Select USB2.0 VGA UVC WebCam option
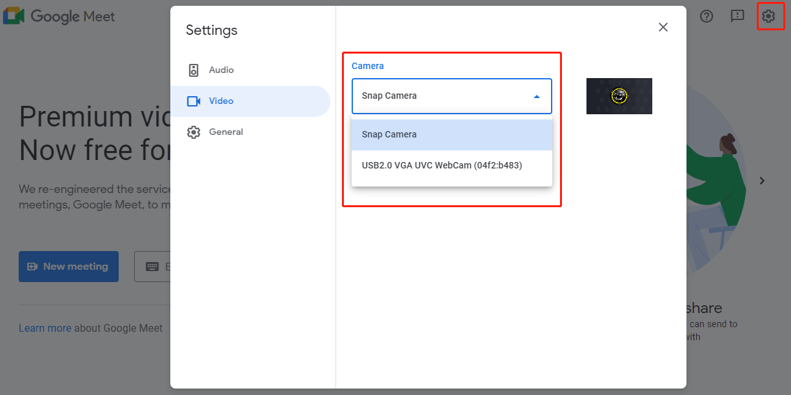 click(452, 166)
